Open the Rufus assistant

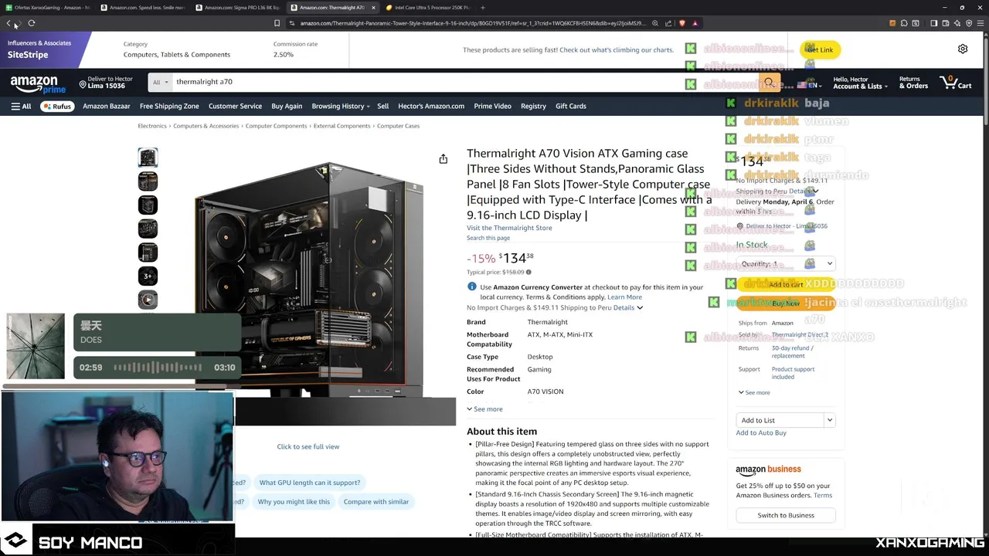coord(57,106)
